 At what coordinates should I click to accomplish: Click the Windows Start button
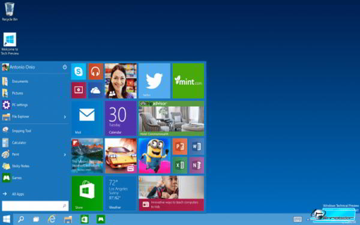point(7,219)
